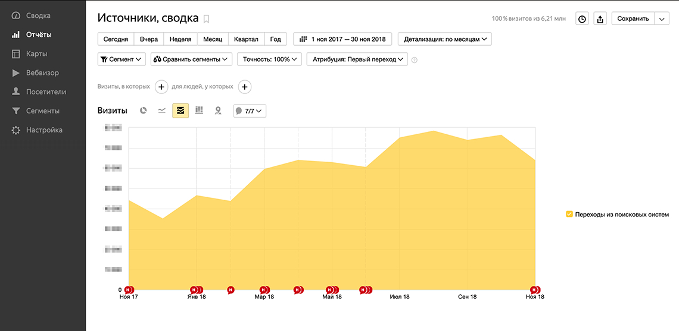
Task: Open the clock history icon
Action: [582, 19]
